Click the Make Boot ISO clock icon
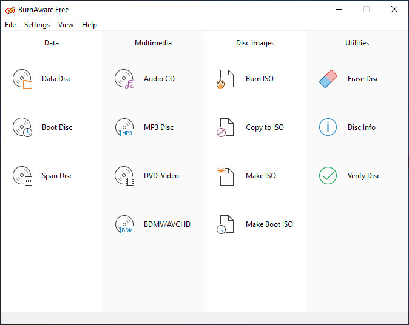The image size is (409, 325). click(225, 224)
